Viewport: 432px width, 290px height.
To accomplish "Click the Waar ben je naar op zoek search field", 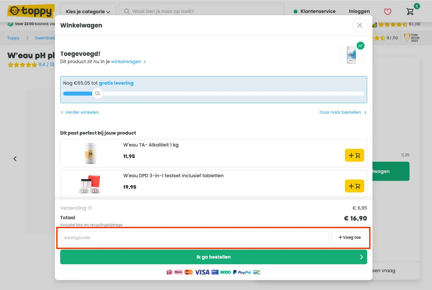I will [x=201, y=12].
